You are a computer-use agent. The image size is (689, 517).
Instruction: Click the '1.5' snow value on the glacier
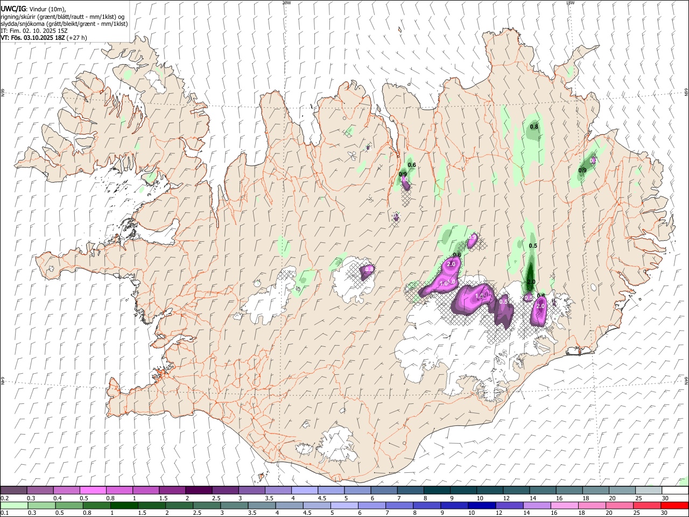pos(480,296)
